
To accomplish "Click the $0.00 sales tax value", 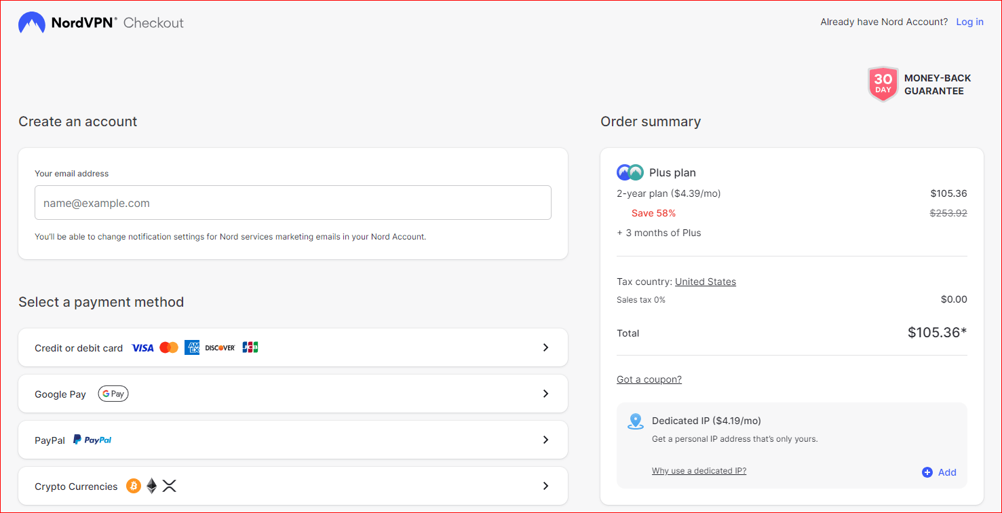I will point(954,299).
